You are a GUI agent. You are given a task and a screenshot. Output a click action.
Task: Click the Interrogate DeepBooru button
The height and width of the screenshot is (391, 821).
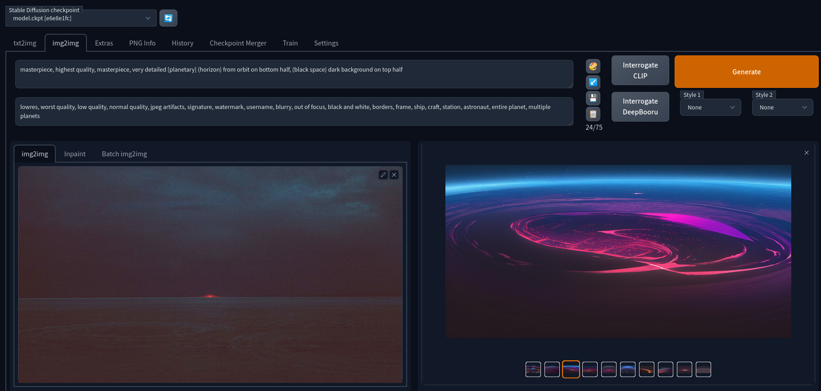click(x=640, y=107)
